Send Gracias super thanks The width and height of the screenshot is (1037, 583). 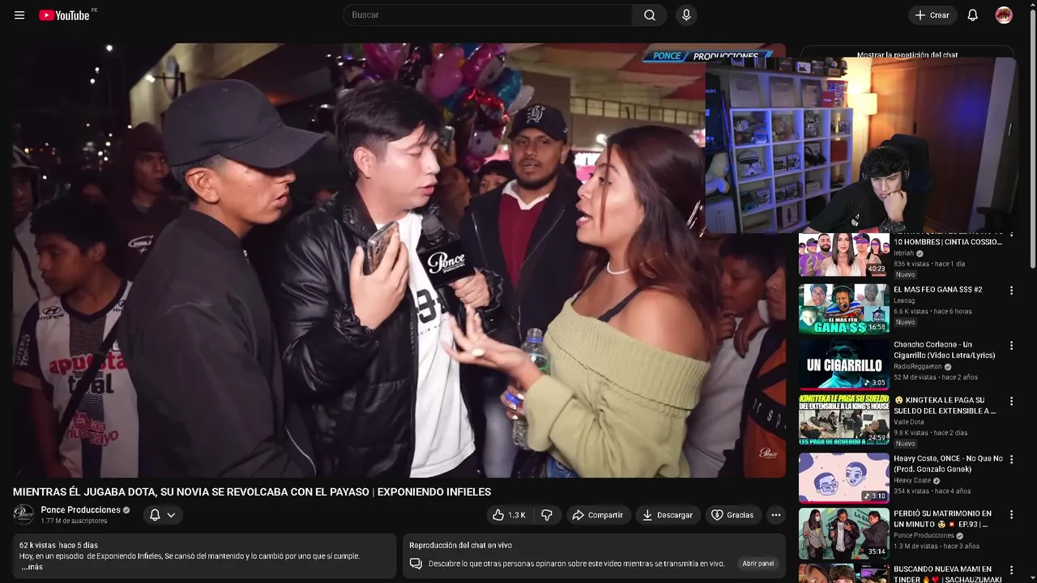click(732, 515)
